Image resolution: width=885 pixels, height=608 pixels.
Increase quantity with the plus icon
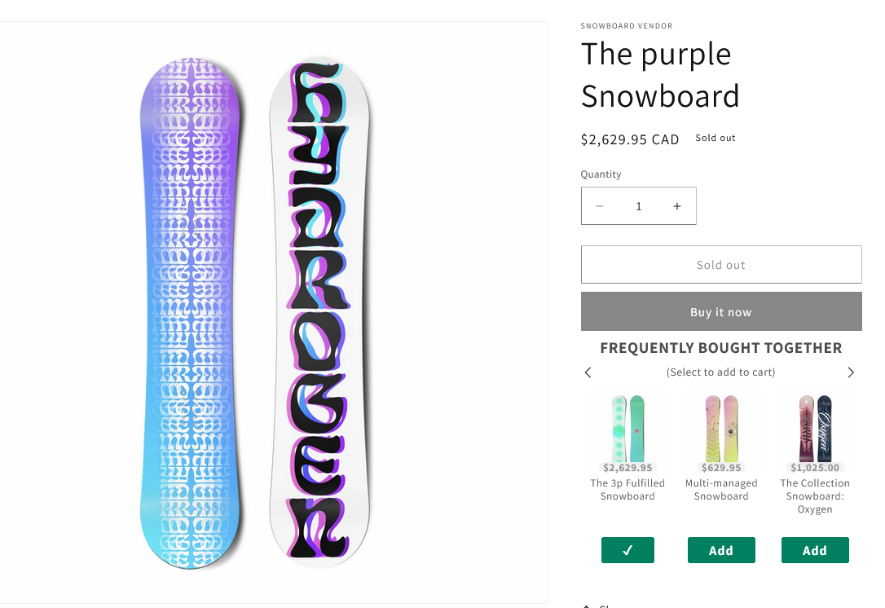tap(676, 206)
